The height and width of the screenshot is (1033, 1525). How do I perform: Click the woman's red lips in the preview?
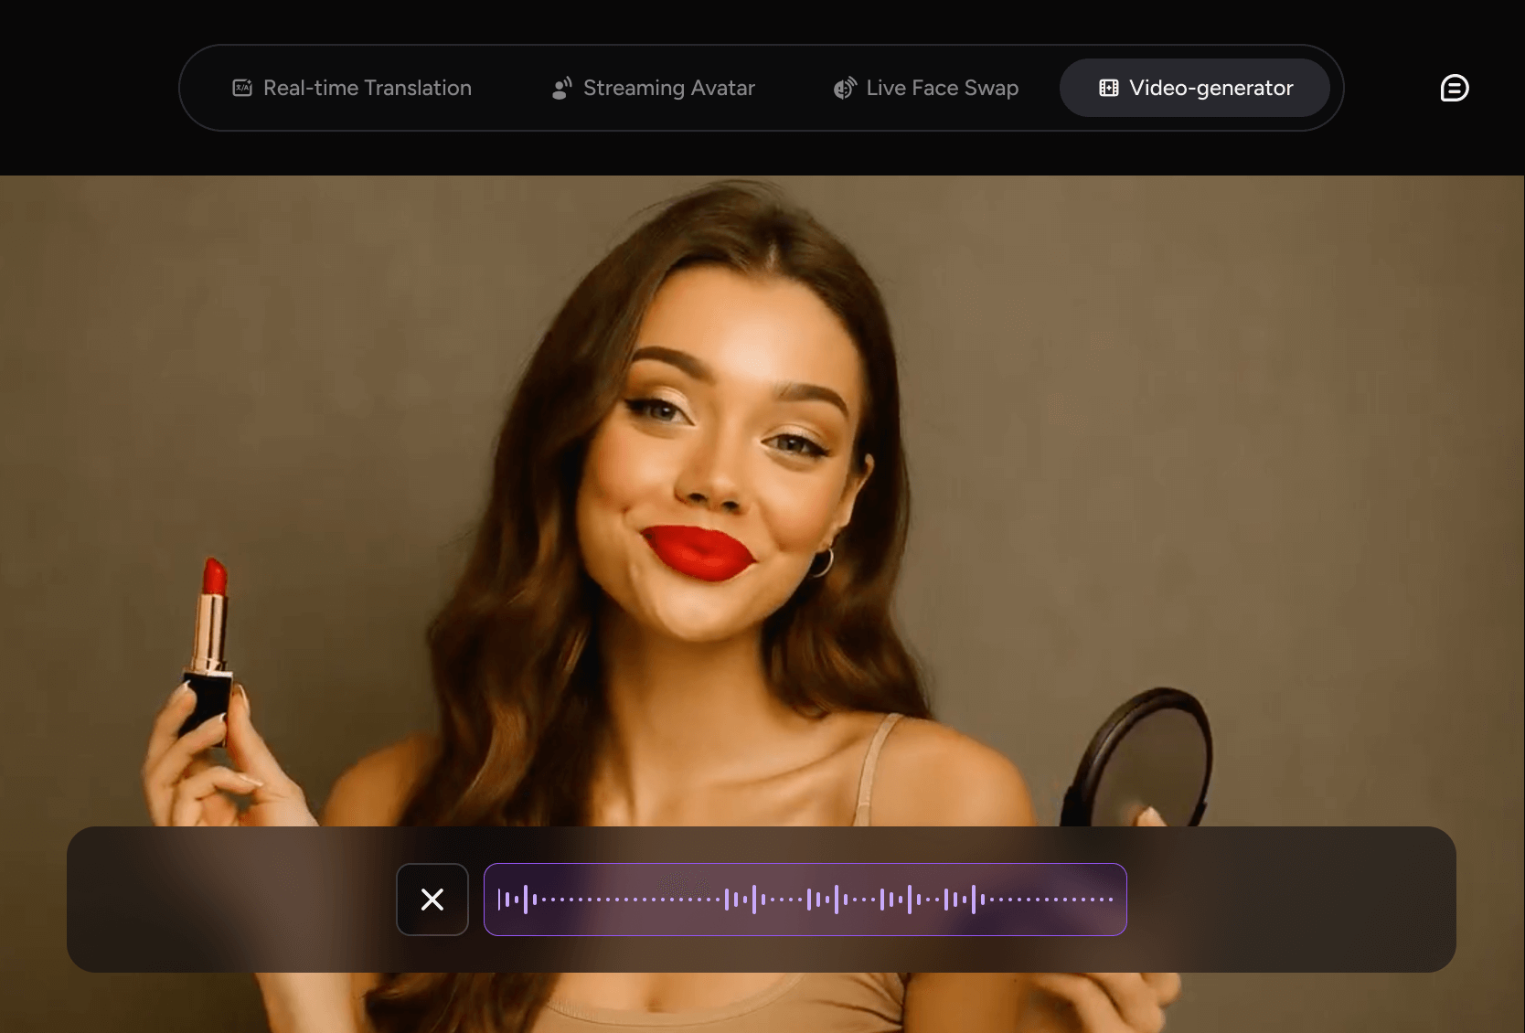click(x=699, y=551)
